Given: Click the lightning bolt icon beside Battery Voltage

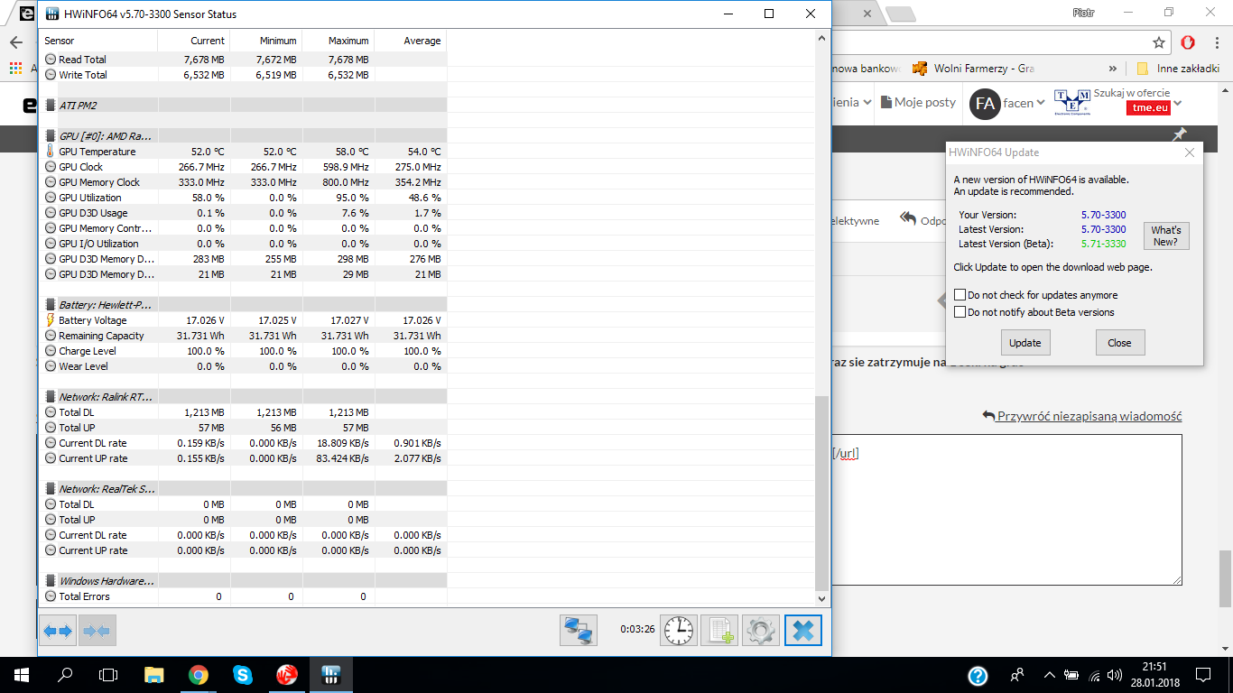Looking at the screenshot, I should point(51,320).
